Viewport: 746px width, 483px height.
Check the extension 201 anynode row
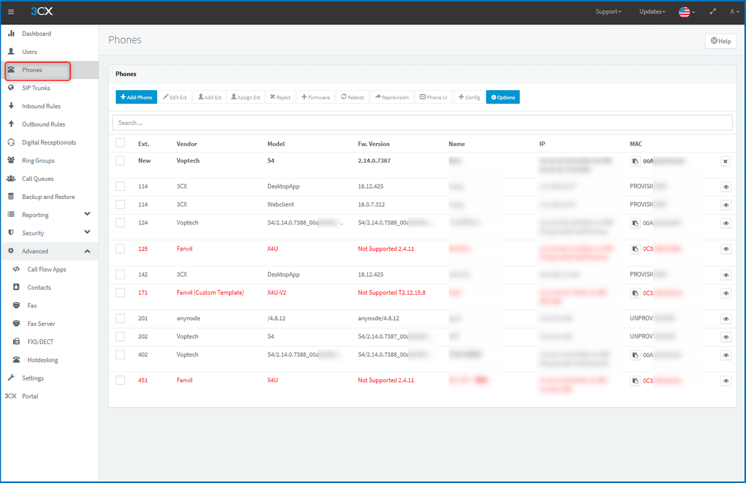tap(120, 318)
